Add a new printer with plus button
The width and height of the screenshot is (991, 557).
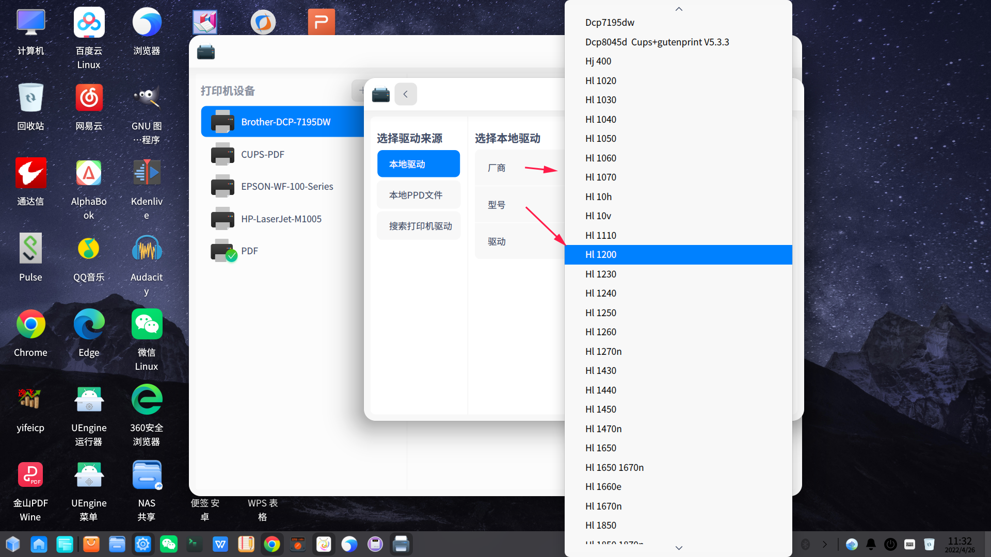pyautogui.click(x=361, y=90)
